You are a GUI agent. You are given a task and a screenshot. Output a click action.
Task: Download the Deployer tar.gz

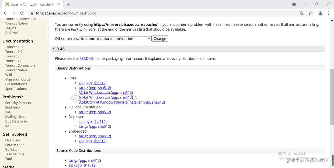click(83, 126)
